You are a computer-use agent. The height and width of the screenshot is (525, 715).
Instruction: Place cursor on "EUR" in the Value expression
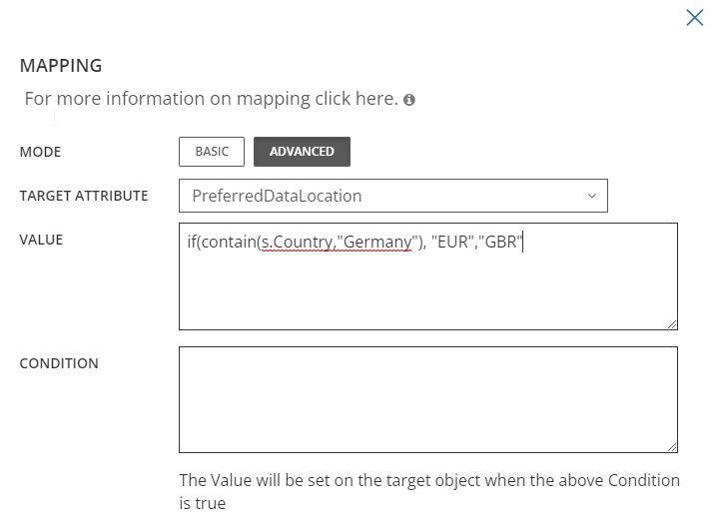pos(451,243)
